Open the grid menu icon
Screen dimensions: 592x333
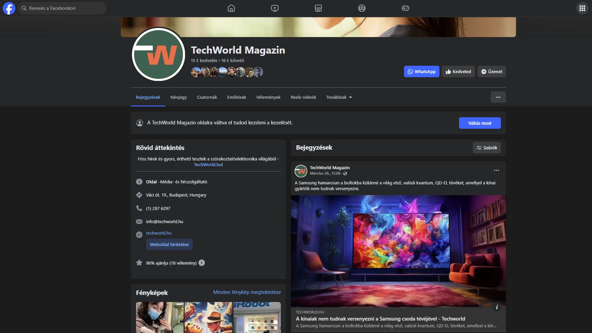[582, 8]
